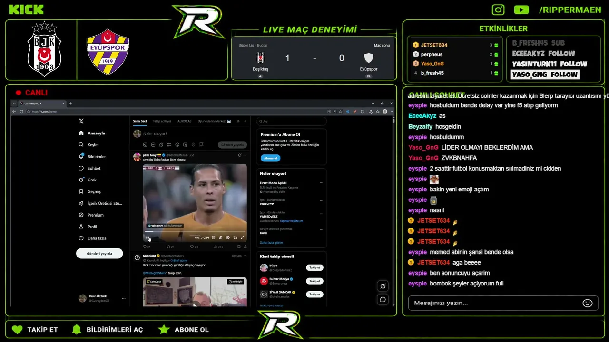Open options for the #AMEDvERZ trend
The width and height of the screenshot is (609, 342).
click(321, 212)
